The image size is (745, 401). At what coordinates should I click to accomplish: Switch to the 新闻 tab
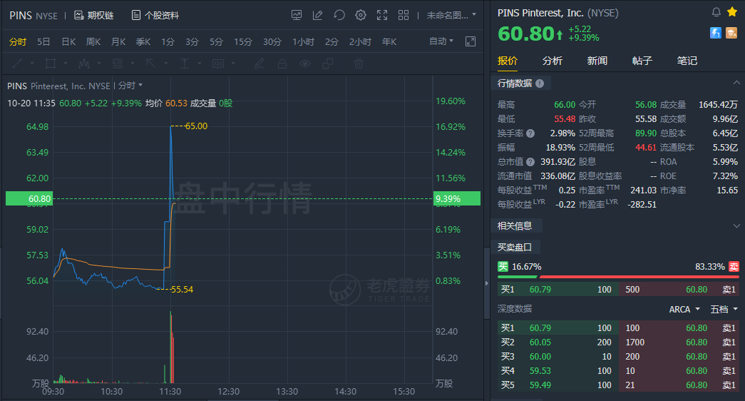tap(597, 61)
